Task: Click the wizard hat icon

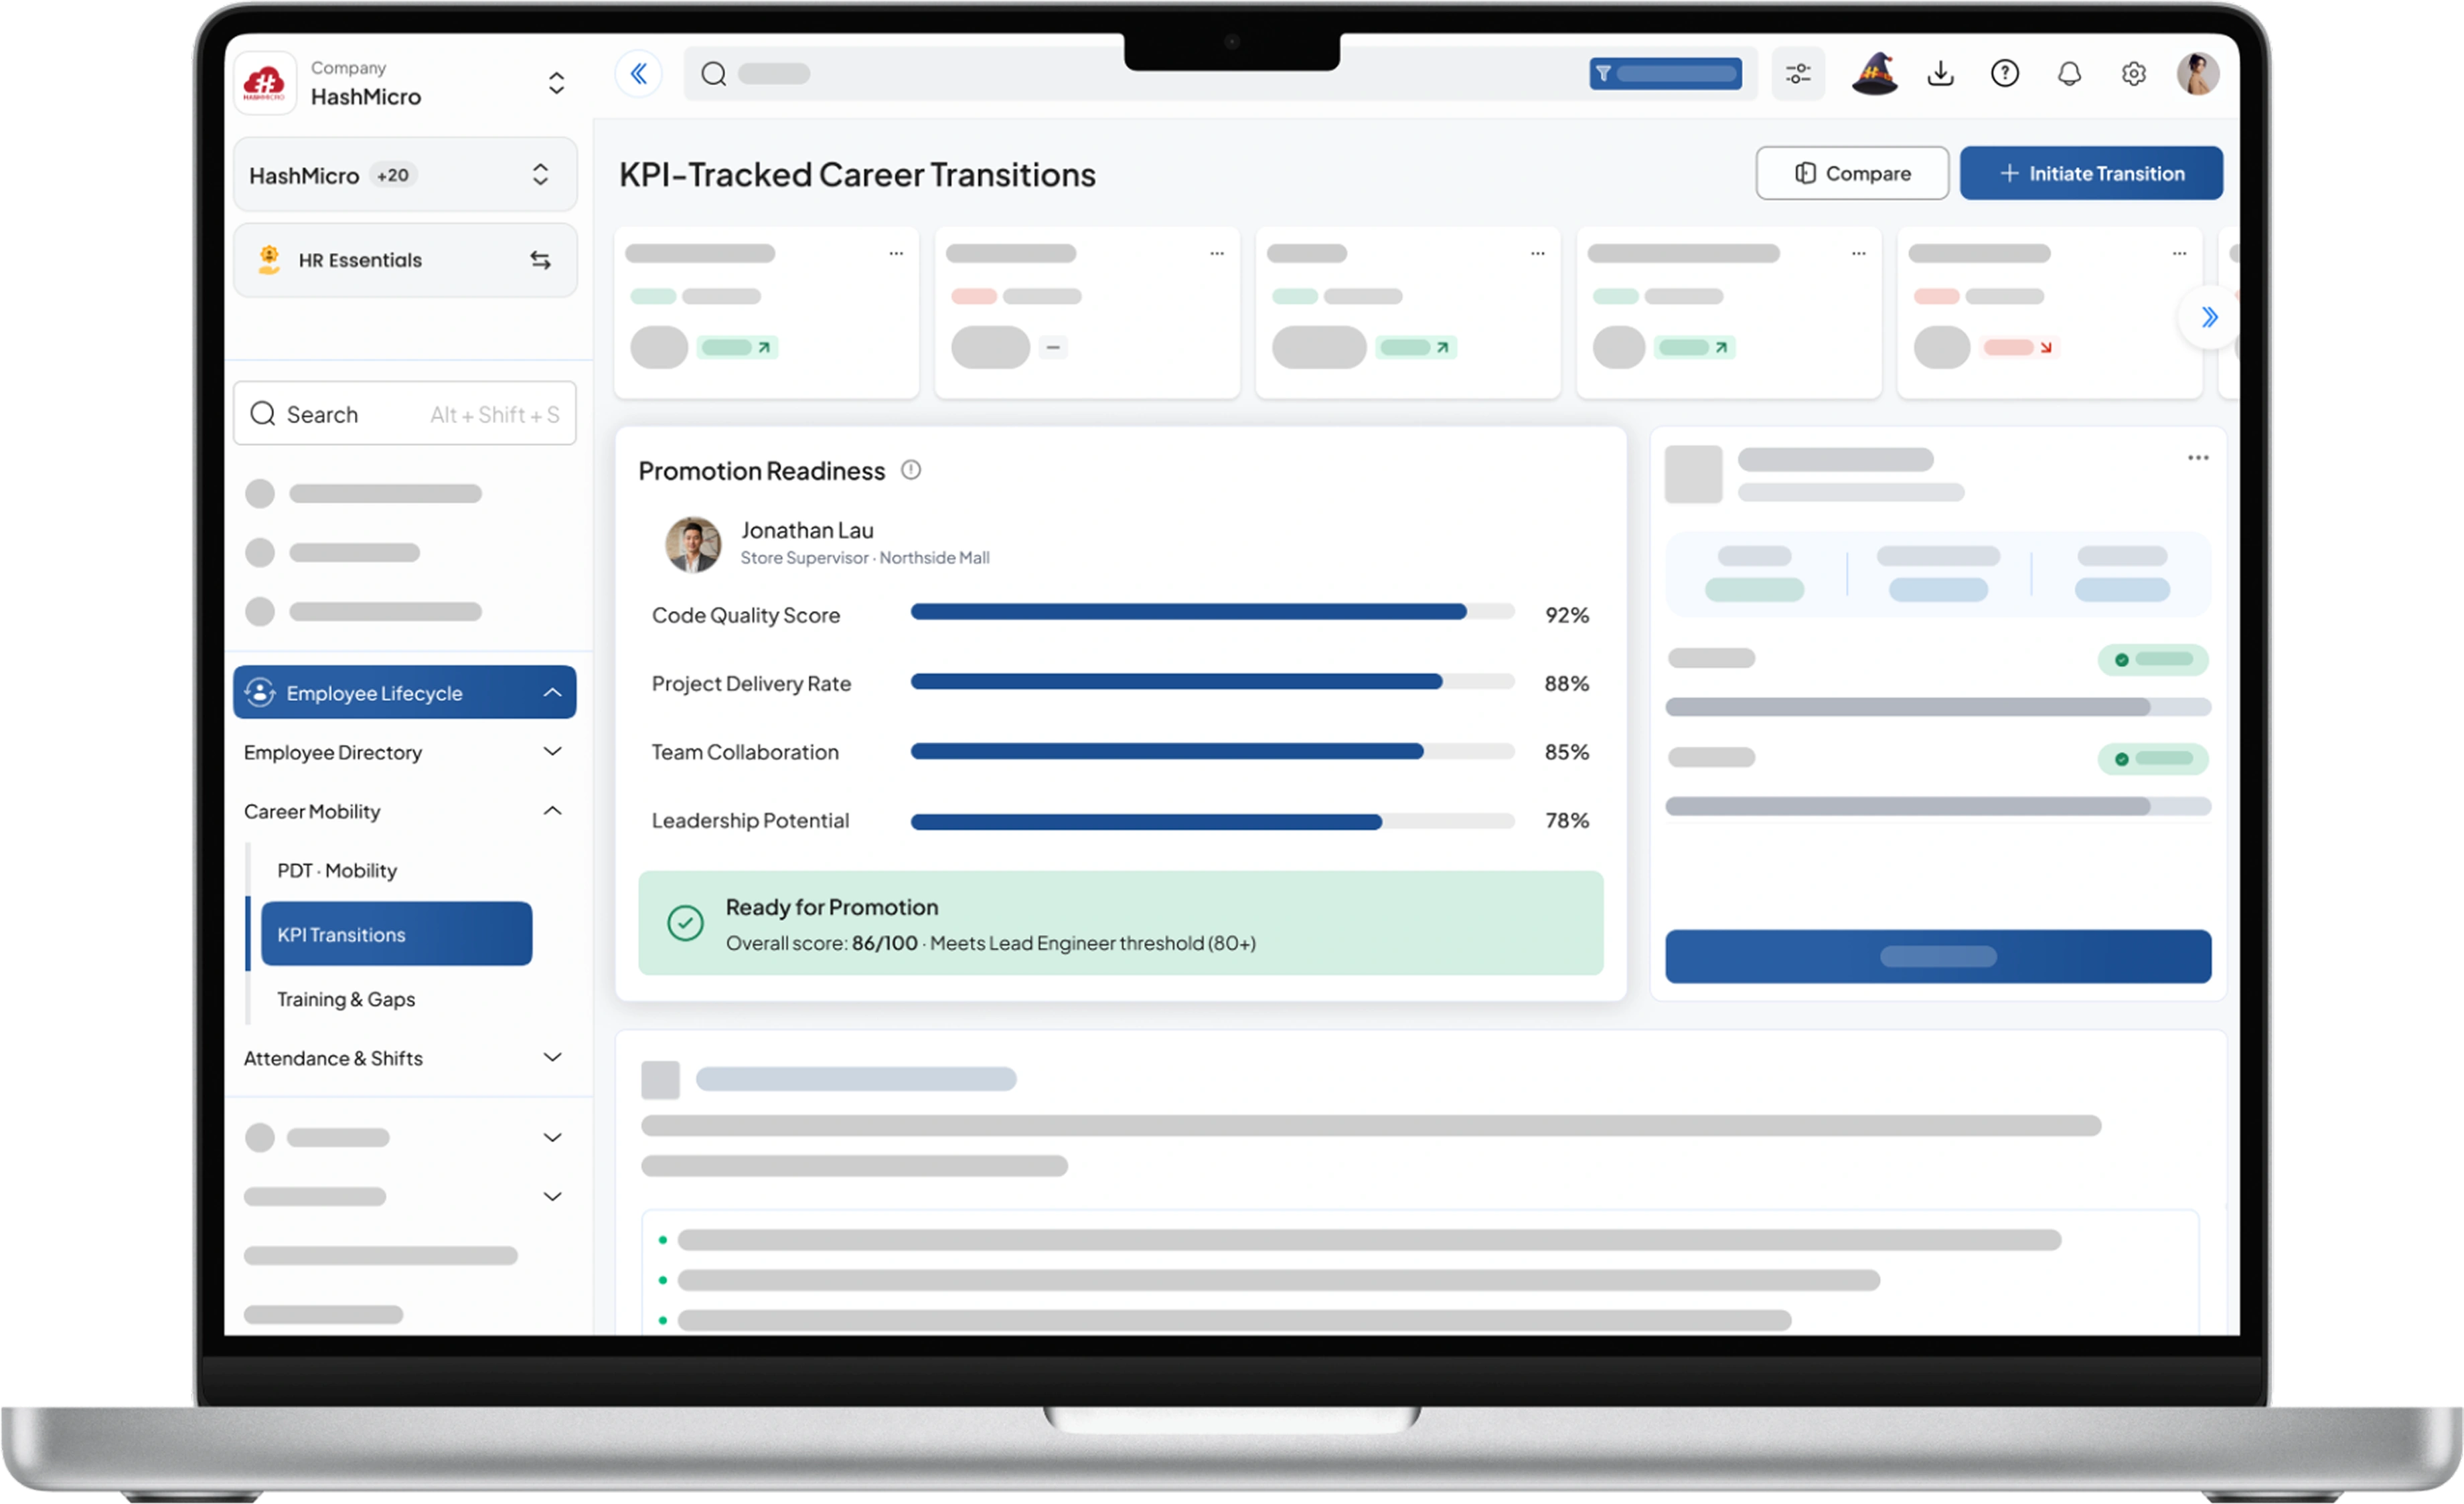Action: tap(1875, 73)
